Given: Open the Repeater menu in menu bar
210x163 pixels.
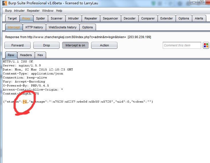Looking at the screenshot, I should [x=33, y=11].
